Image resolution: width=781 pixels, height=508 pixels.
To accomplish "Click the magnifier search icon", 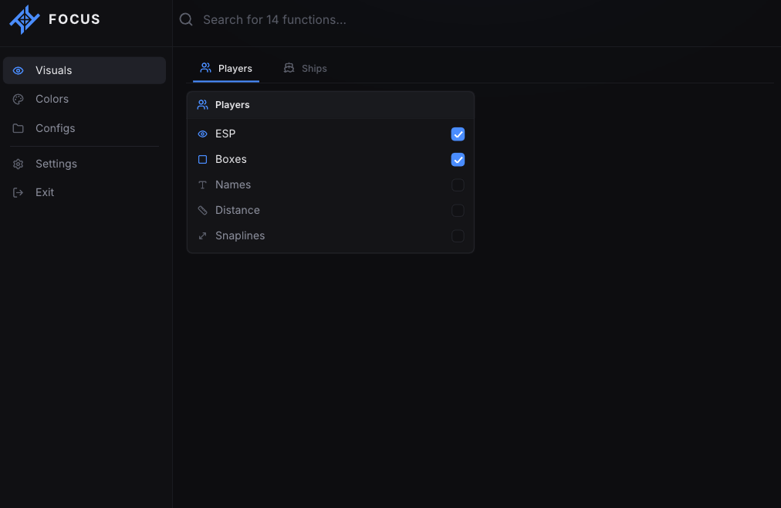I will tap(186, 19).
